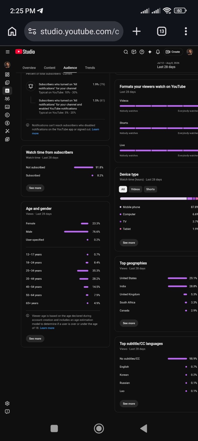Image resolution: width=198 pixels, height=441 pixels.
Task: Select the Shorts device type chip
Action: click(x=150, y=189)
